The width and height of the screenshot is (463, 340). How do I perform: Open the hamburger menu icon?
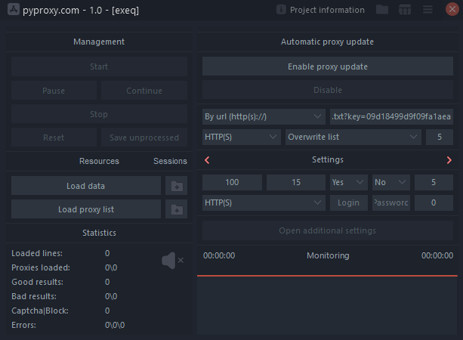coord(428,10)
